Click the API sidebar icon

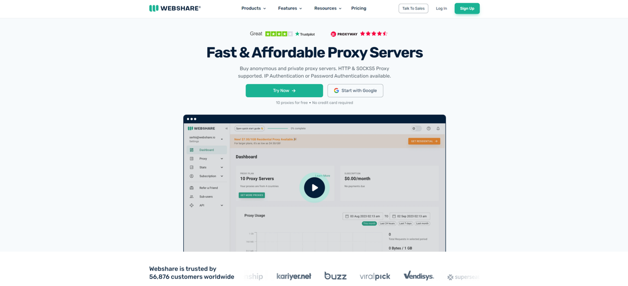[192, 205]
